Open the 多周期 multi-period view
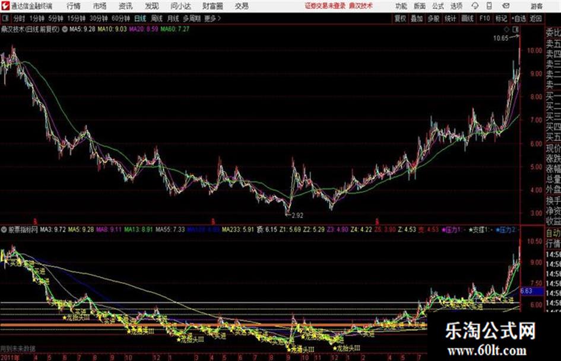 pos(192,18)
